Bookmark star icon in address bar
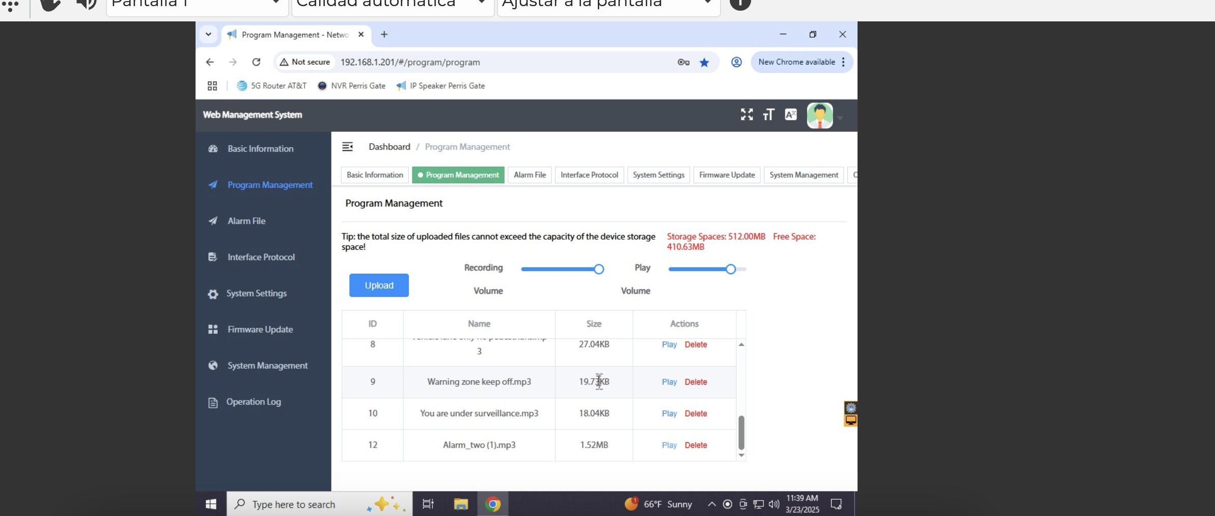Viewport: 1215px width, 516px height. (x=704, y=62)
